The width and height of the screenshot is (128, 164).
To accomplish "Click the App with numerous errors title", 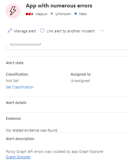I will click(x=59, y=6).
